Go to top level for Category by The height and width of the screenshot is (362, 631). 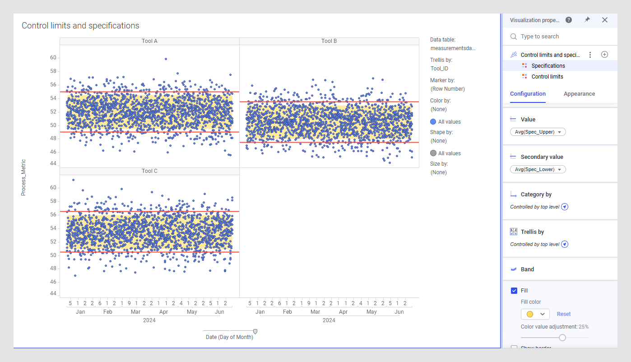pyautogui.click(x=564, y=207)
